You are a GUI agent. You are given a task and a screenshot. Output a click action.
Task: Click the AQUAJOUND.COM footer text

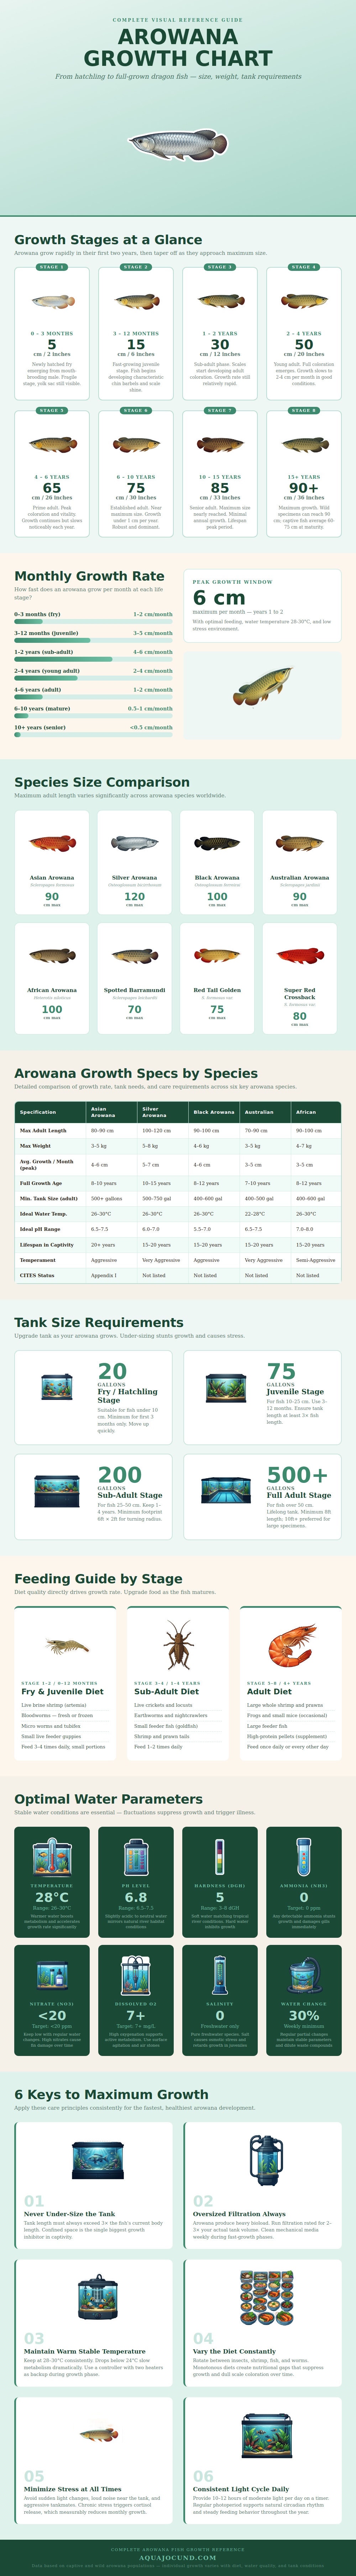coord(178,2557)
